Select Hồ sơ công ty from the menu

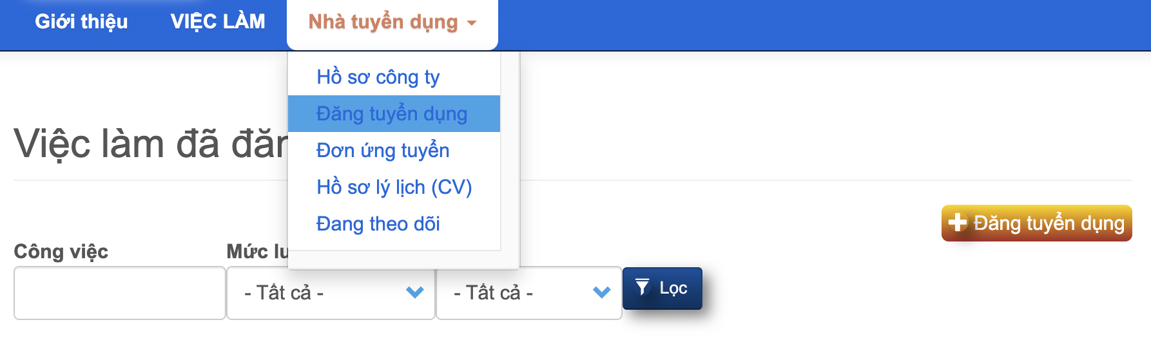[378, 77]
